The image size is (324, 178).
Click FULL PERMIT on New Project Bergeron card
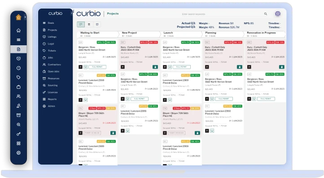pyautogui.click(x=140, y=99)
